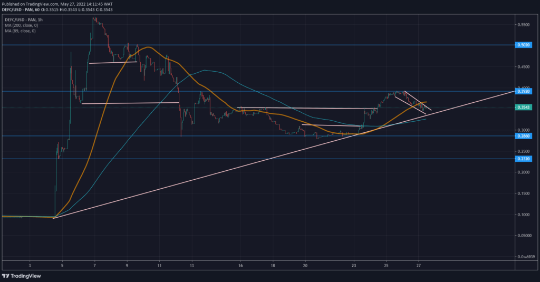Click date label 27 on the time axis
Screen dimensions: 540x282
pos(418,266)
